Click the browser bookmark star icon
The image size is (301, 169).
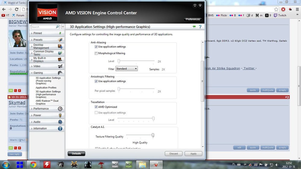276,9
